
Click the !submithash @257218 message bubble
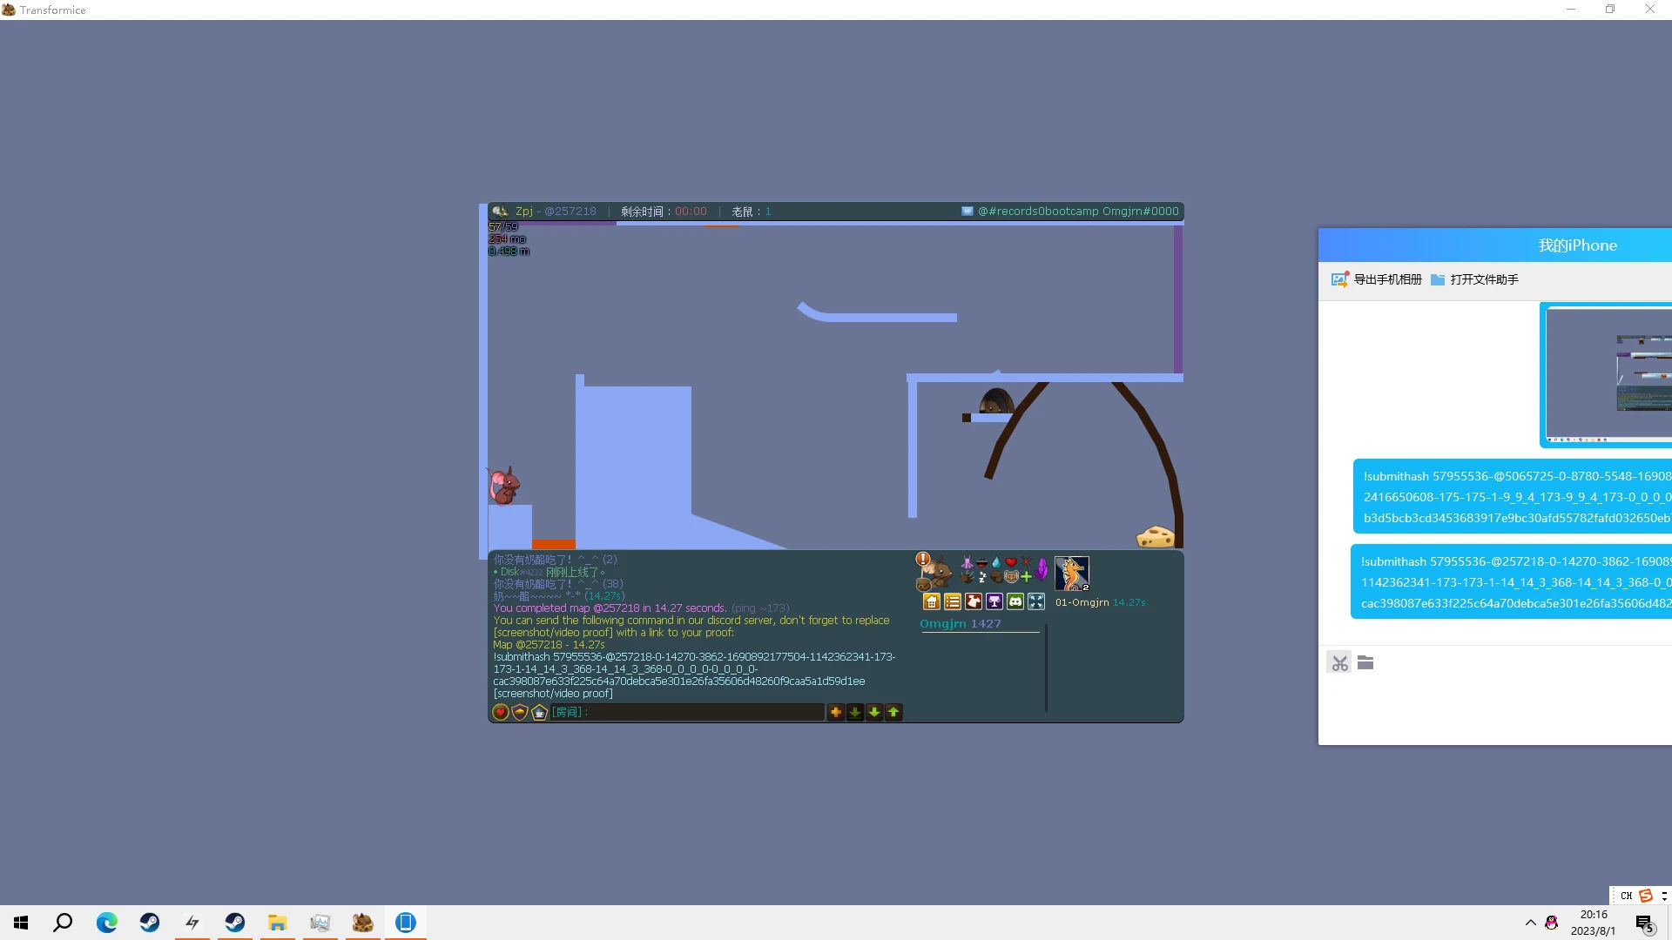[x=1512, y=582]
